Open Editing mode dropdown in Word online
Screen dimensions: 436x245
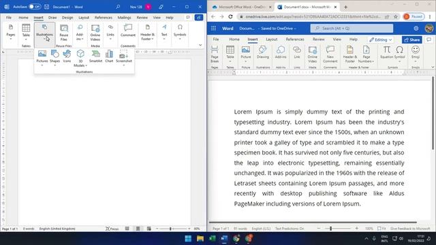[381, 39]
